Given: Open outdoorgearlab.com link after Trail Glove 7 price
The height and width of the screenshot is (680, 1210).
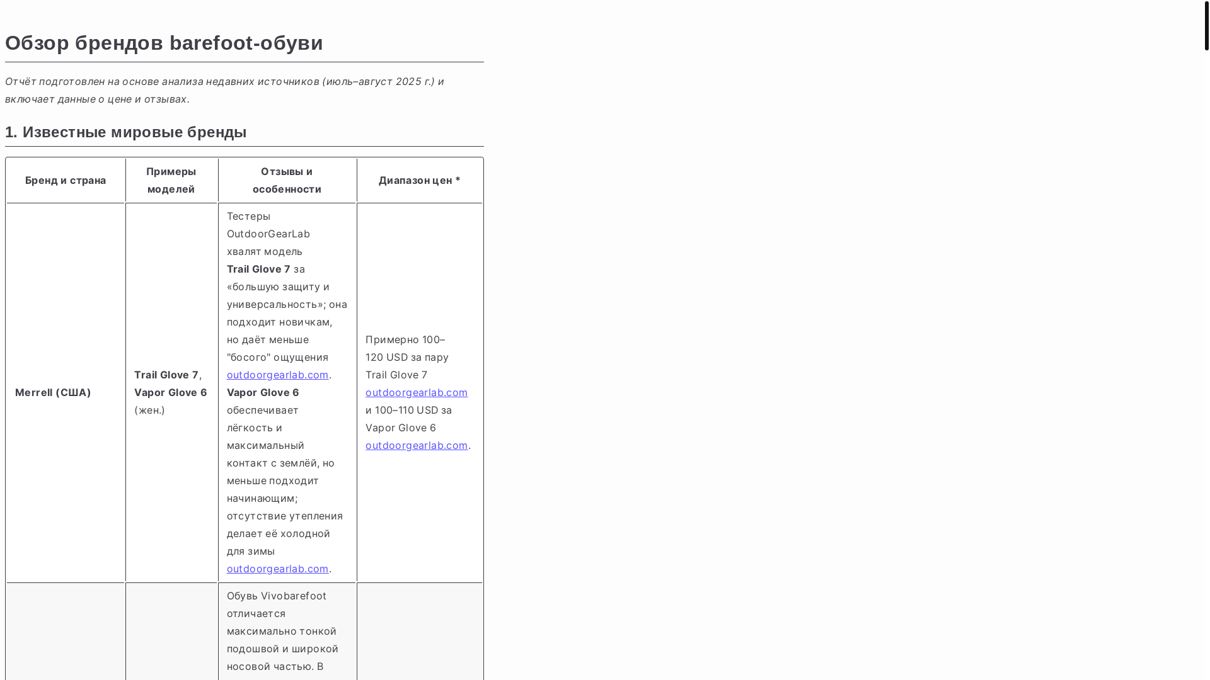Looking at the screenshot, I should [417, 392].
